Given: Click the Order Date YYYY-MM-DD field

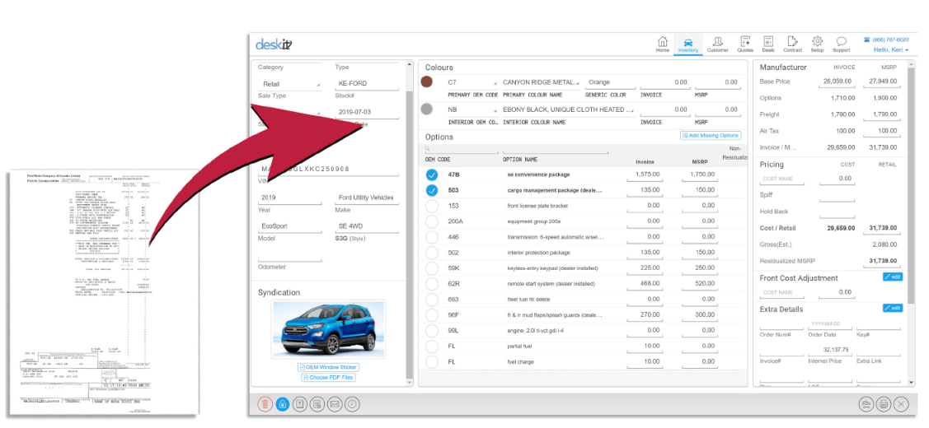Looking at the screenshot, I should pyautogui.click(x=828, y=324).
